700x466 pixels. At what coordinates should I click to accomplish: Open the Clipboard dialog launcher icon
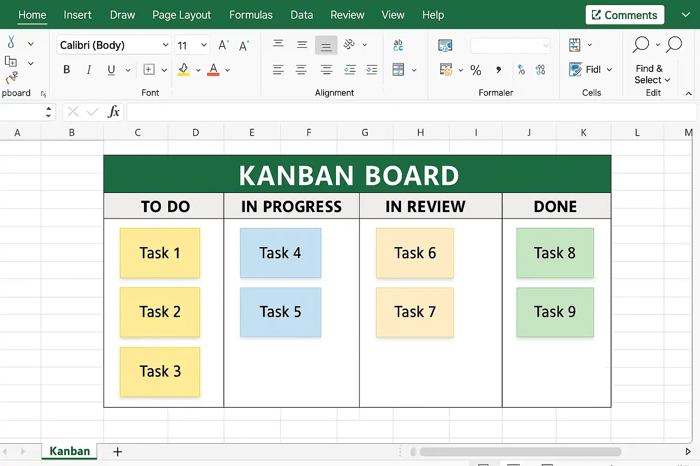tap(43, 94)
